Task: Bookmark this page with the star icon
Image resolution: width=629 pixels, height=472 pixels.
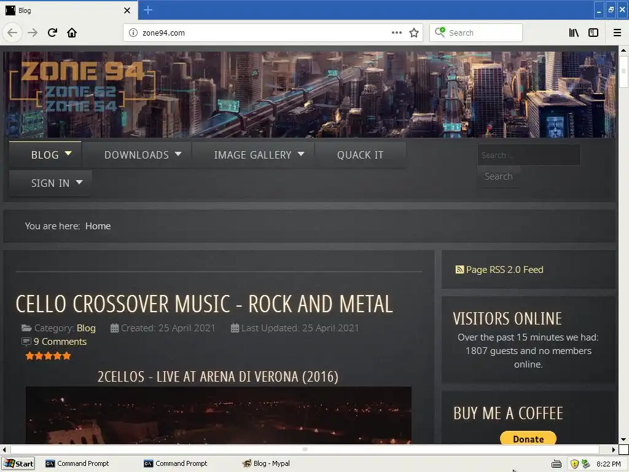Action: 414,33
